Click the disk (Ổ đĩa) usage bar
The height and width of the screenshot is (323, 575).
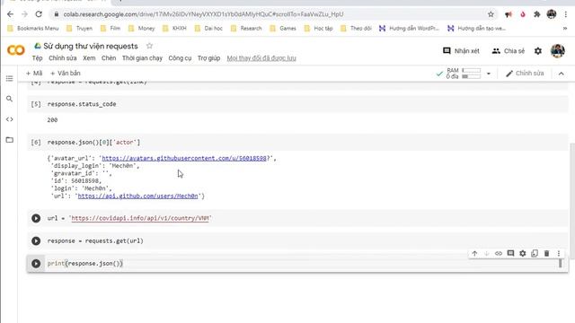[x=471, y=76]
